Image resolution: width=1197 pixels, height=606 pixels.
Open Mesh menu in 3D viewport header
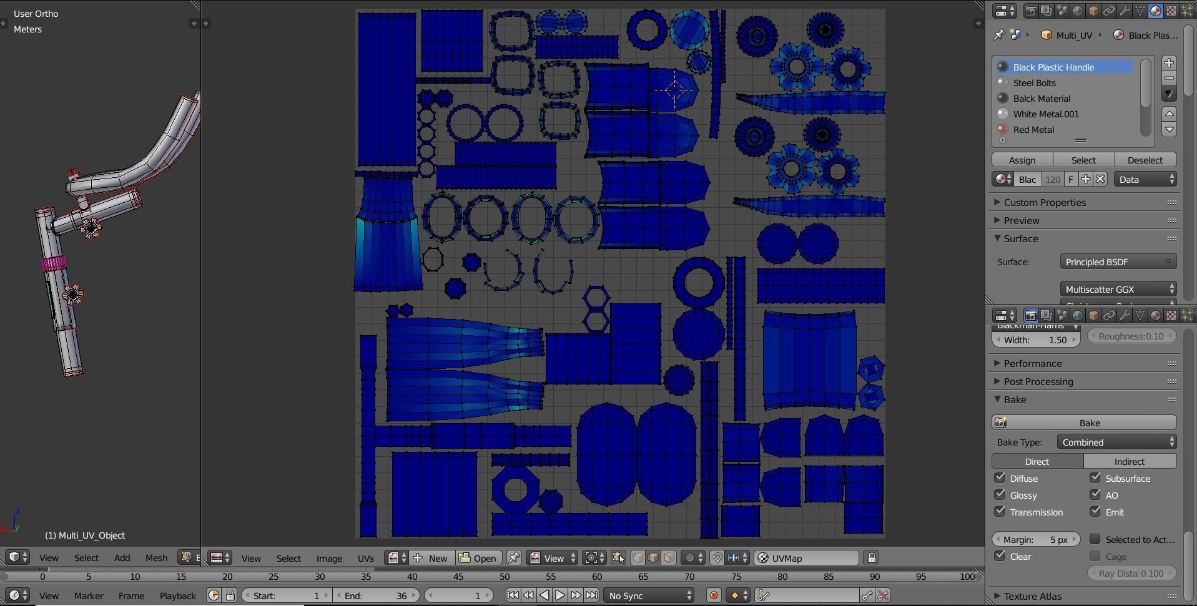click(x=156, y=557)
